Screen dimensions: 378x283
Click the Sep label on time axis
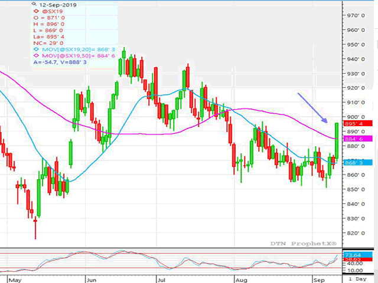pyautogui.click(x=319, y=280)
